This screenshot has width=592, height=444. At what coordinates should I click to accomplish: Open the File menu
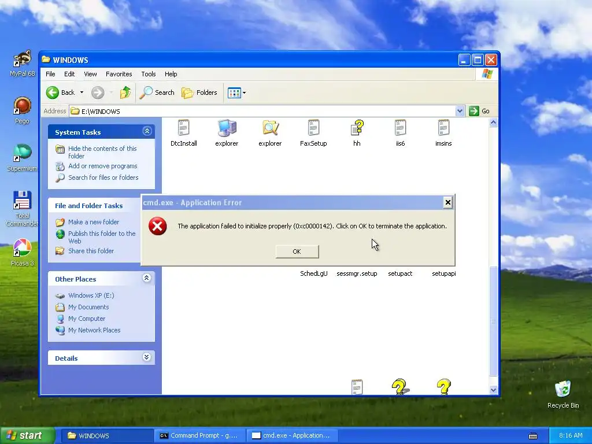click(x=50, y=74)
